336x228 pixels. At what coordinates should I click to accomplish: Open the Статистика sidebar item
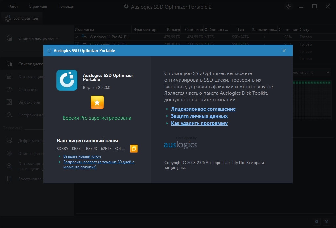click(28, 90)
